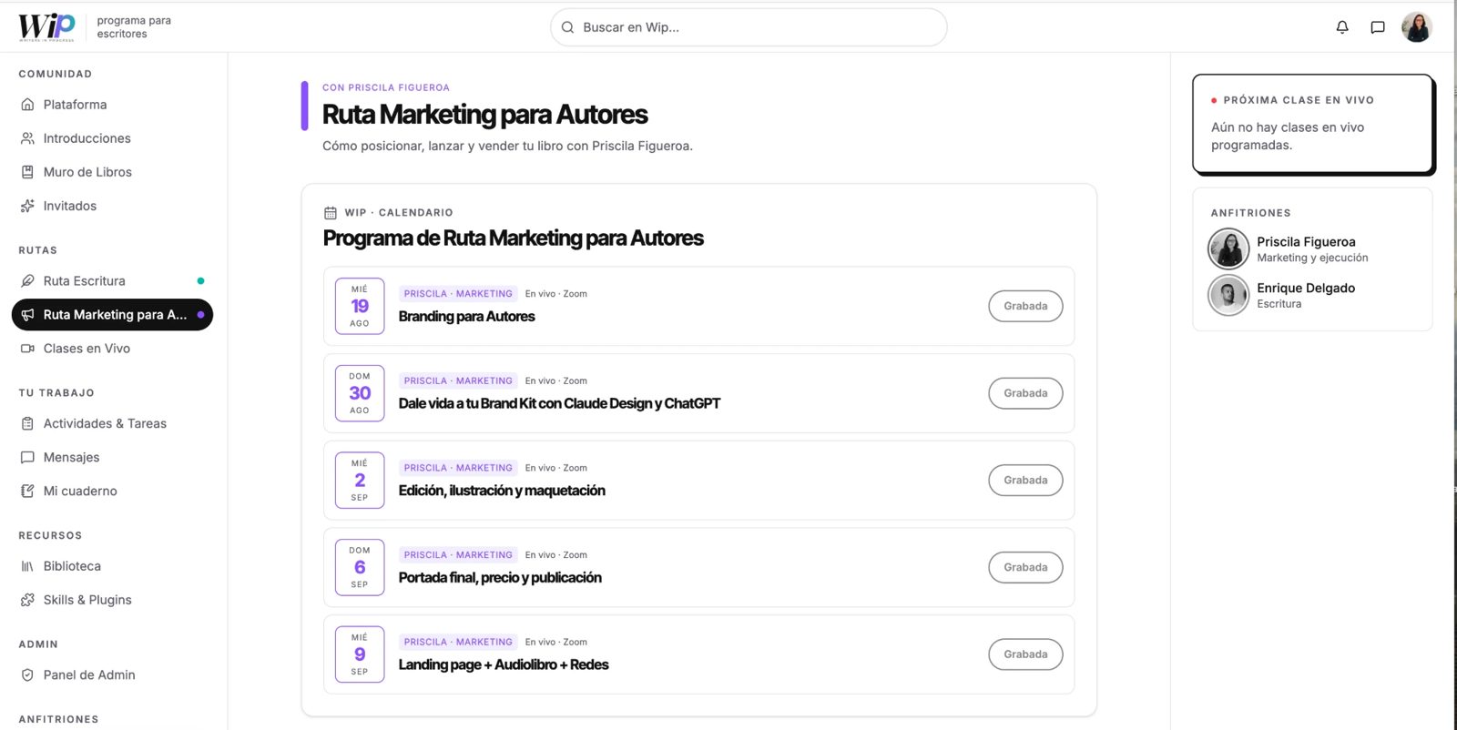
Task: Click the Clases en Vivo camera icon
Action: pos(27,349)
